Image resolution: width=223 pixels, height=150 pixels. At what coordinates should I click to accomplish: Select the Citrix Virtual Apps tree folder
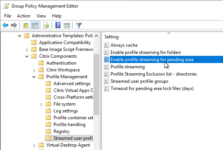[x=73, y=90]
